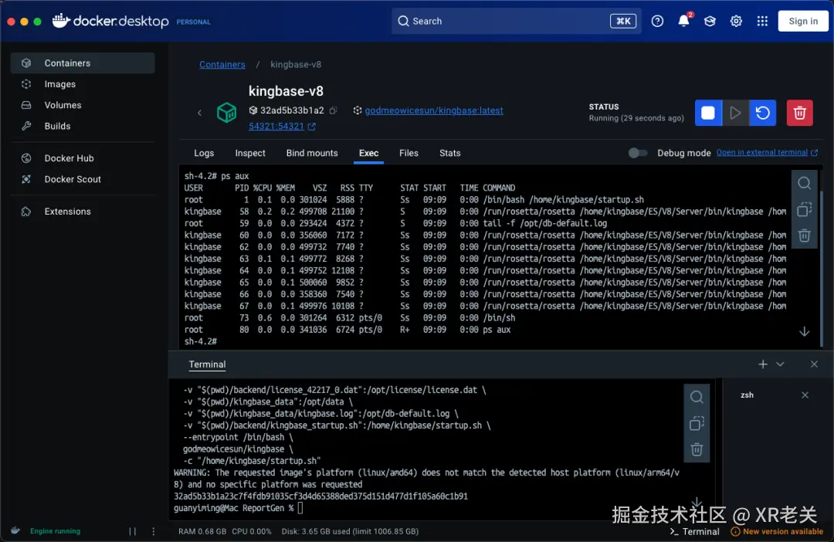Viewport: 834px width, 542px height.
Task: Copy the bottom Terminal panel contents
Action: (x=697, y=423)
